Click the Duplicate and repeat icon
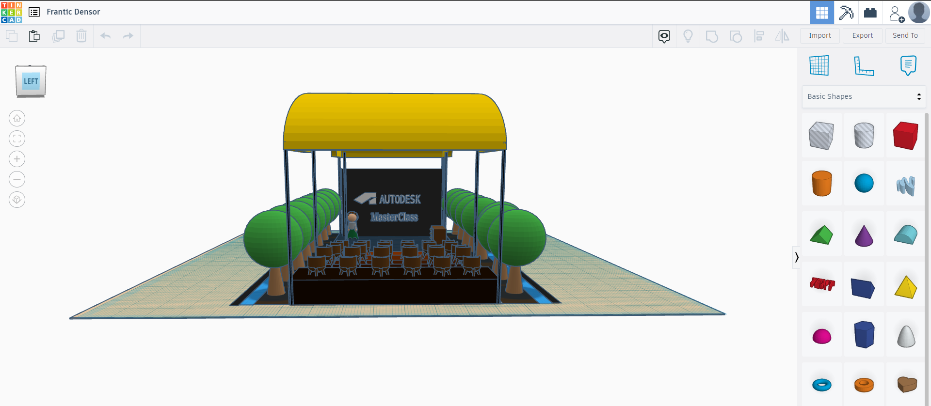The image size is (931, 406). coord(58,36)
